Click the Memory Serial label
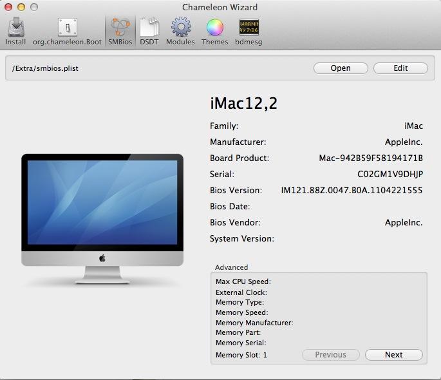441x380 pixels. coord(241,343)
